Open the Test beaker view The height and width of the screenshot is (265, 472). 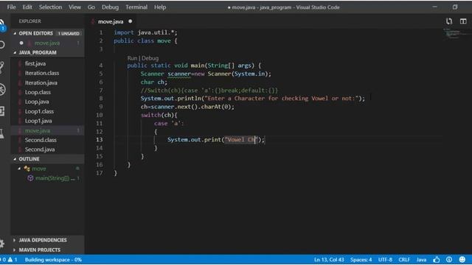coord(1,133)
